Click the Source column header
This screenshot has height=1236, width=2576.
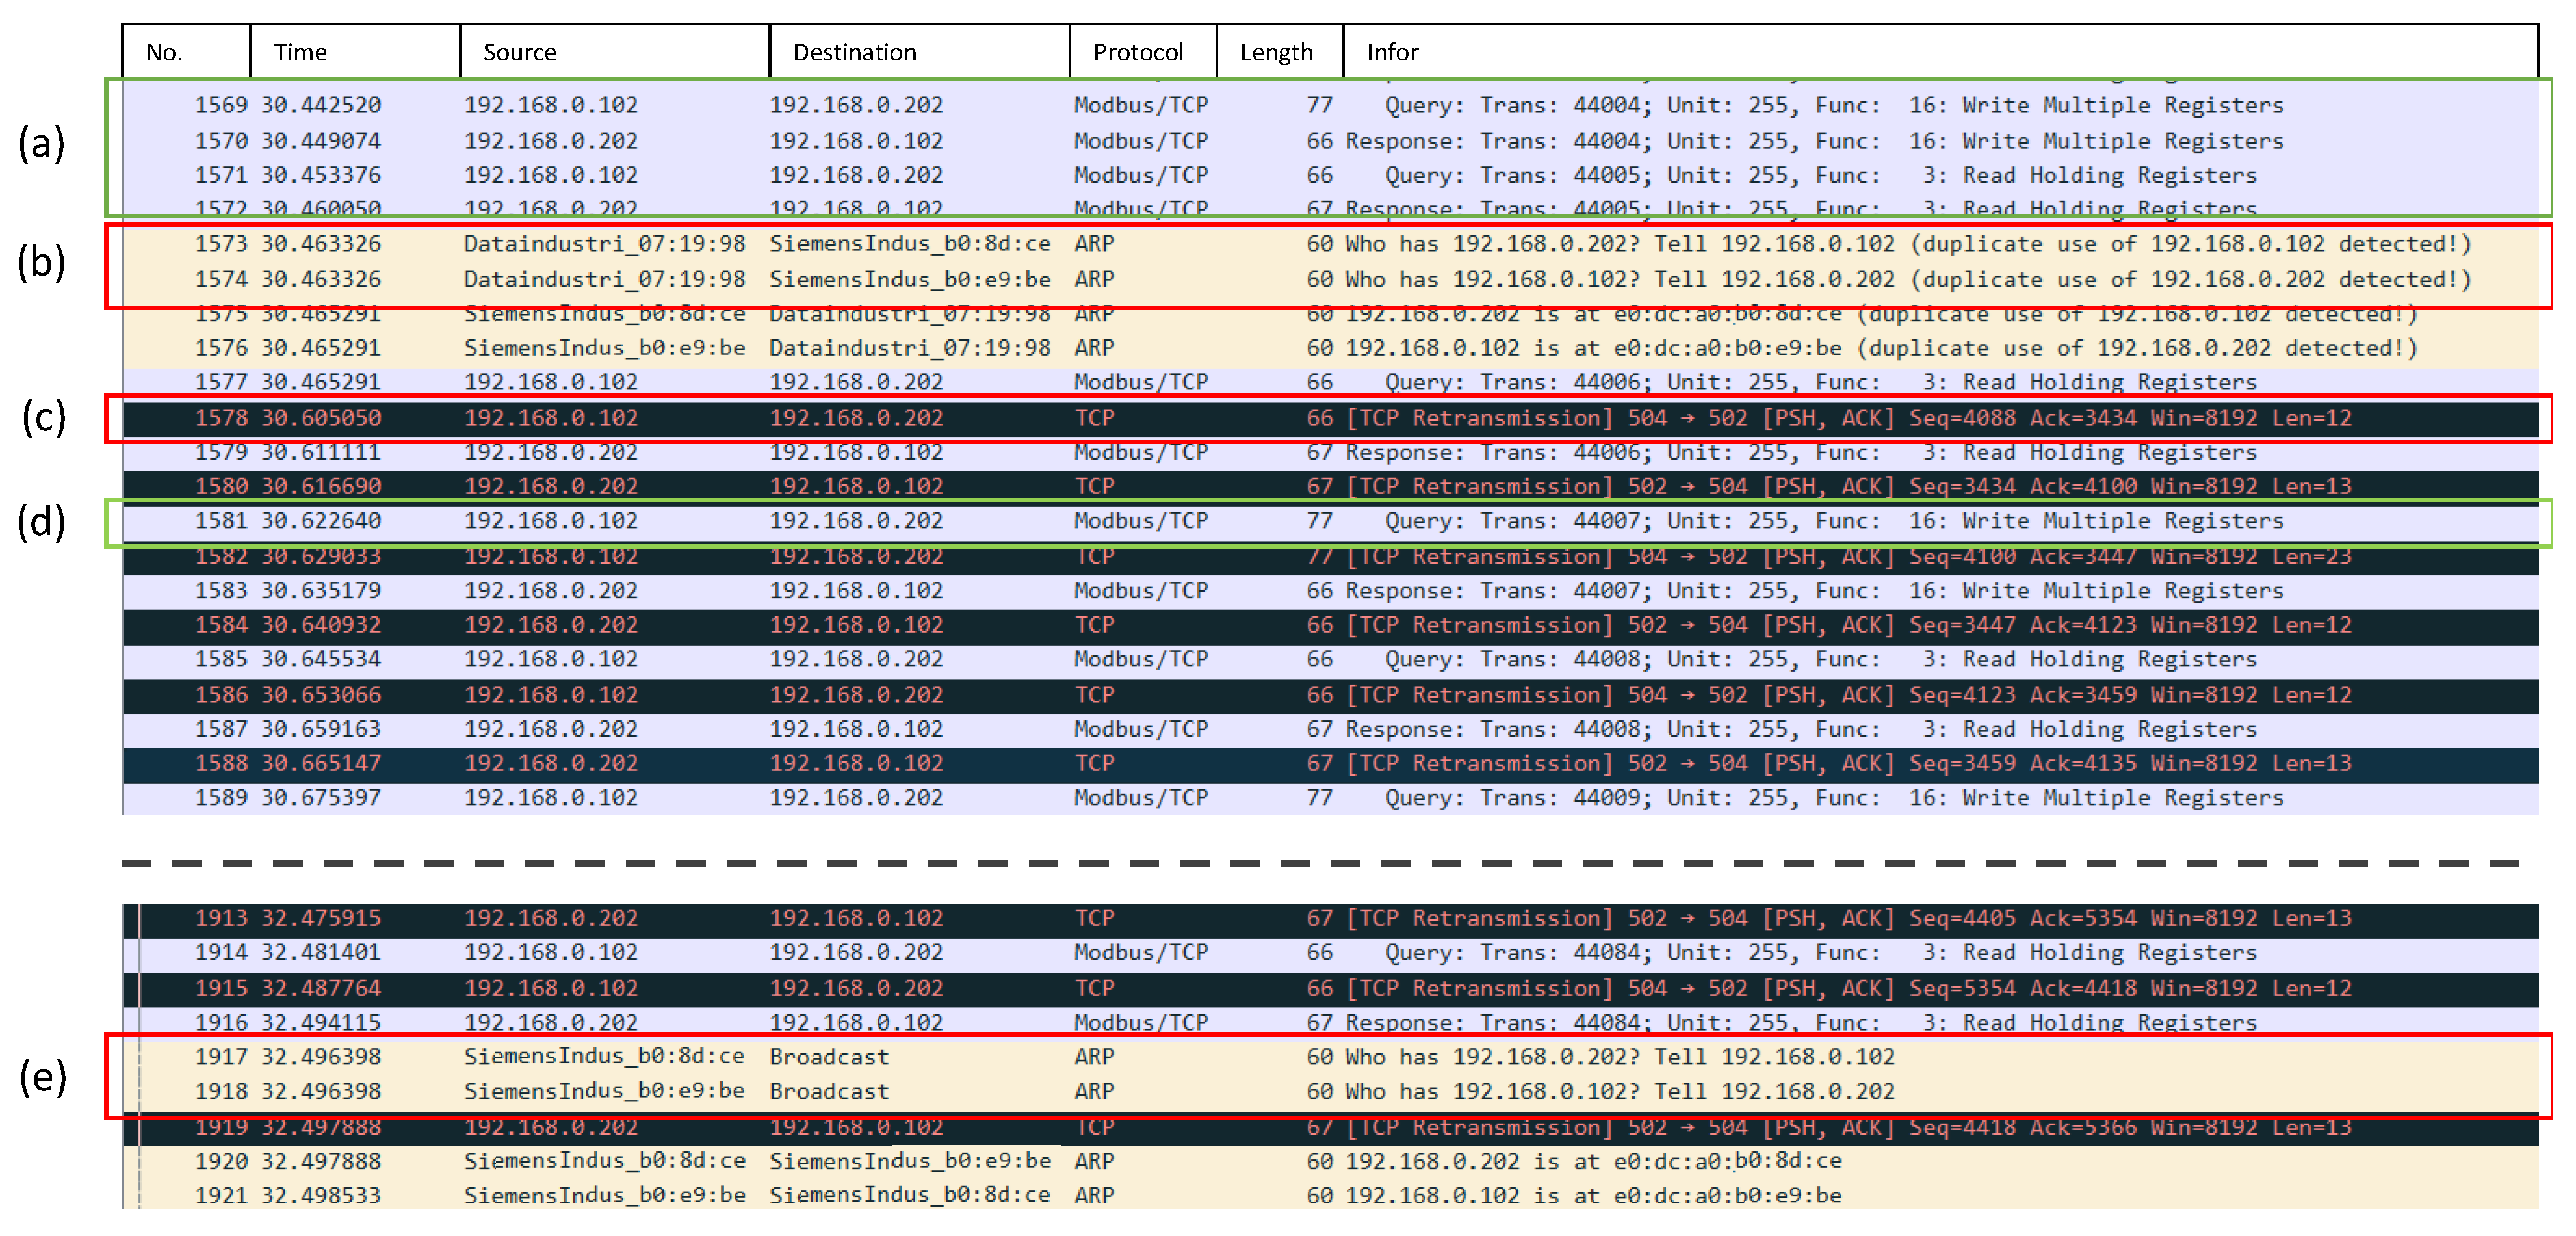[519, 52]
